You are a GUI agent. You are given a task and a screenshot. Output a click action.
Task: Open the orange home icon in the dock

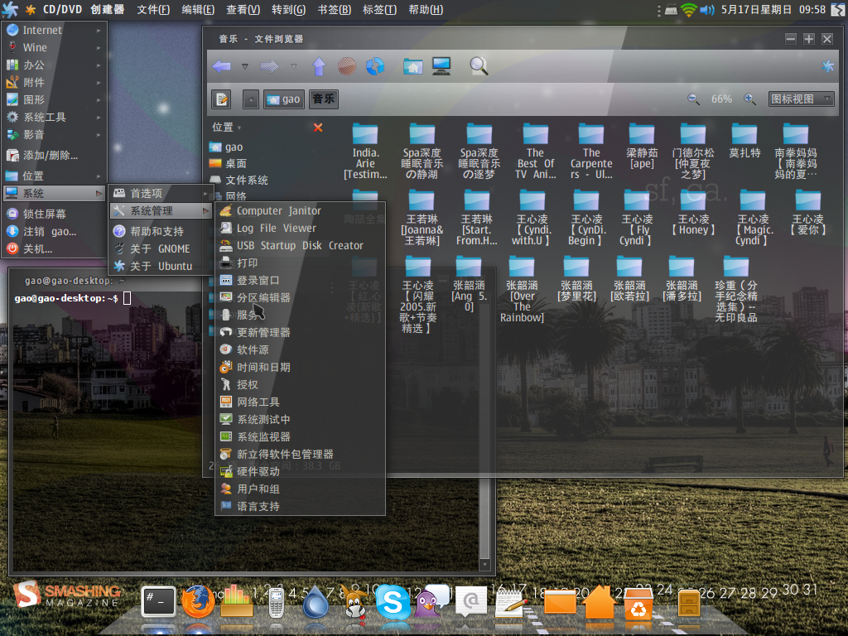point(600,601)
